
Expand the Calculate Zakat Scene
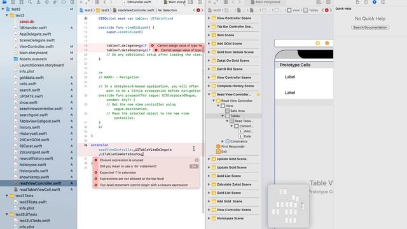tap(209, 184)
